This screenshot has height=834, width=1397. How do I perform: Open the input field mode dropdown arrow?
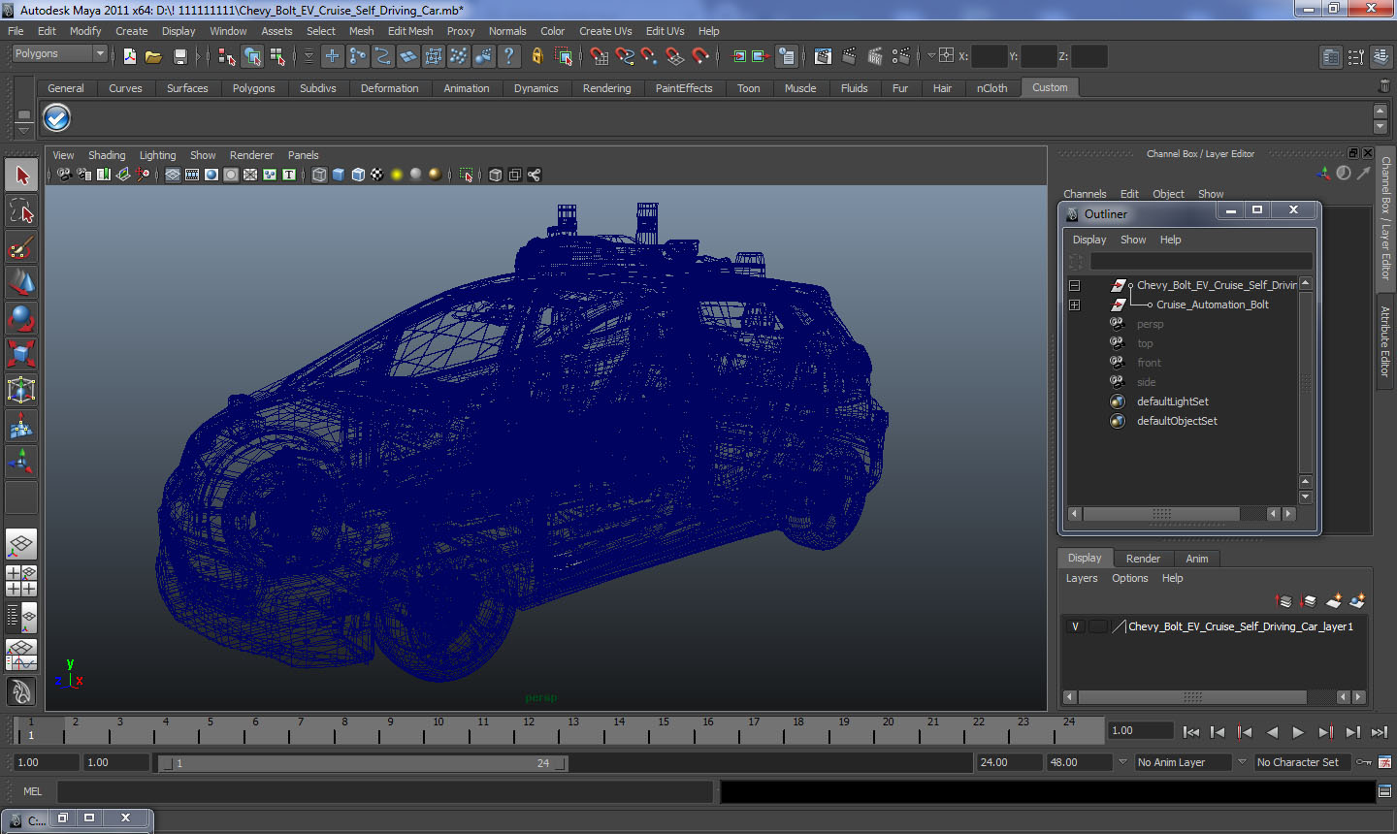coord(931,56)
